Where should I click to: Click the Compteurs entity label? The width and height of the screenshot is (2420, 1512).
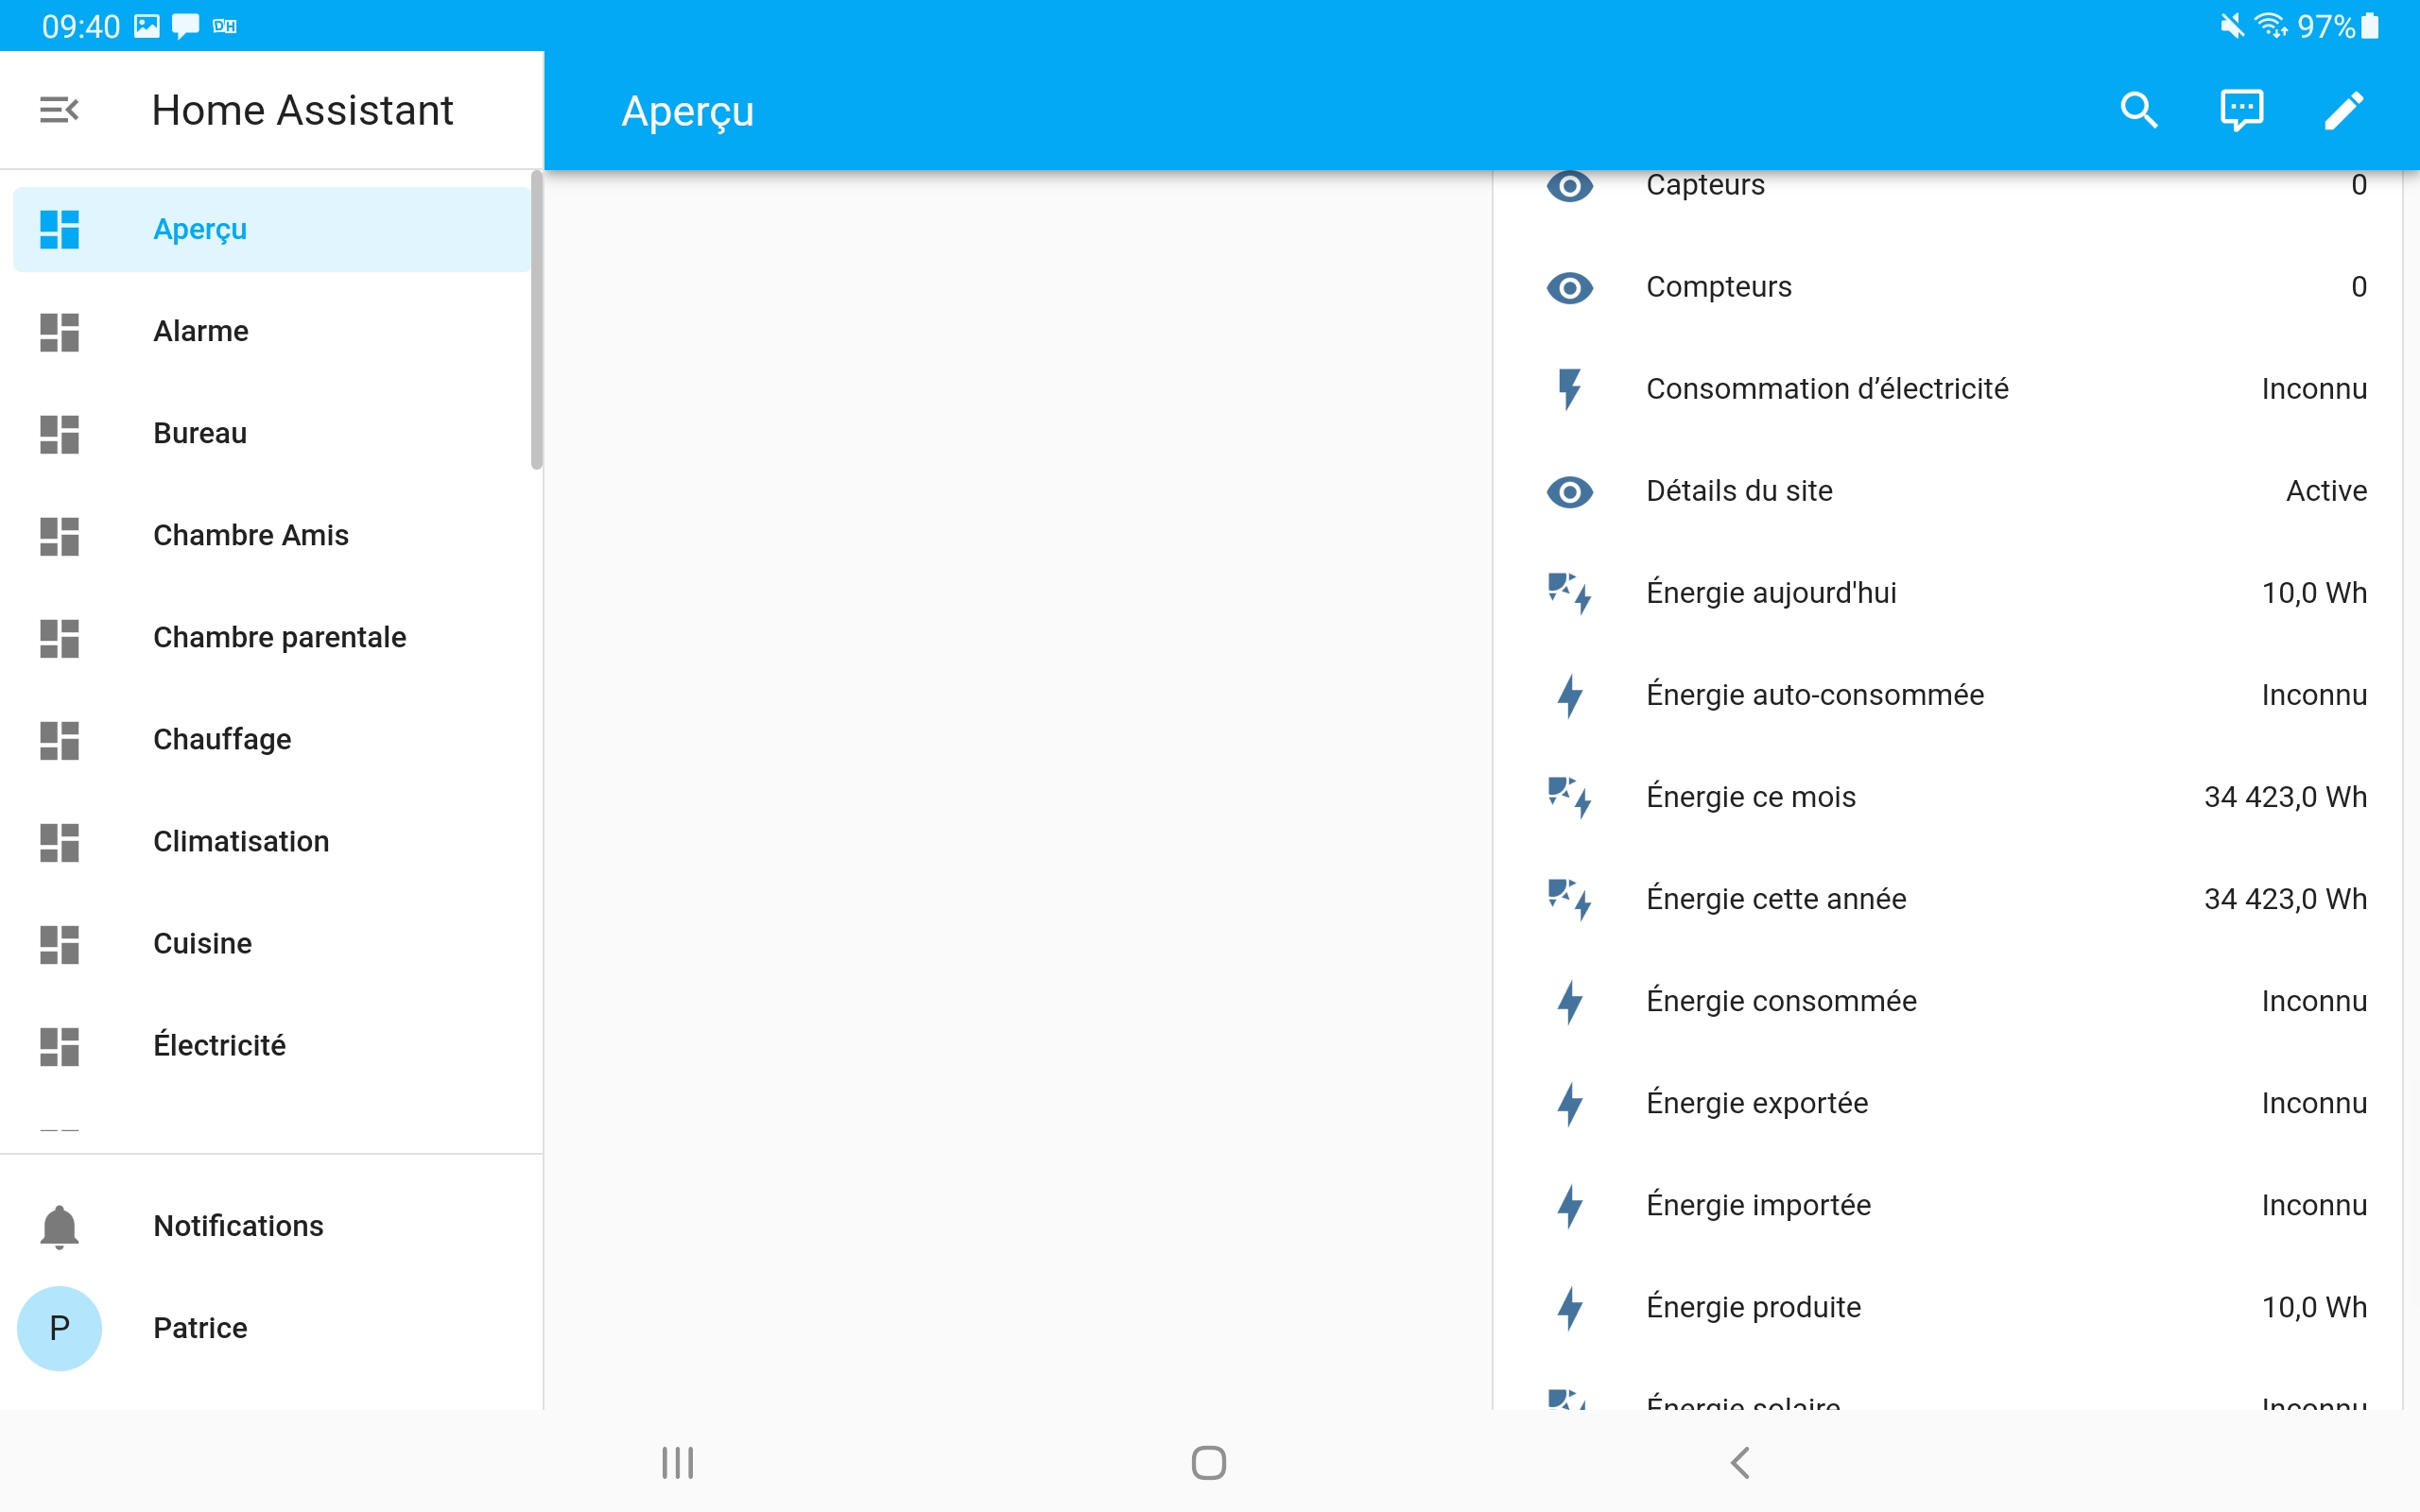(1719, 287)
